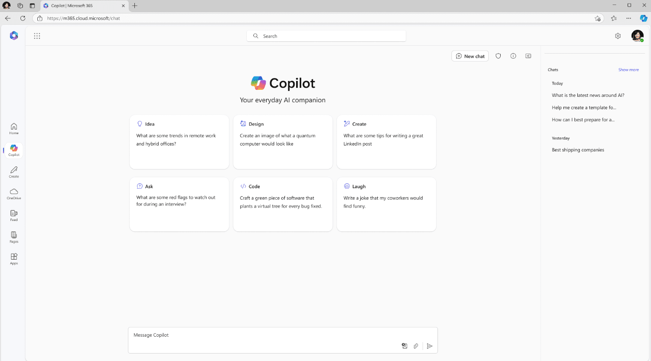Open the user account profile picture
This screenshot has height=361, width=651.
pyautogui.click(x=637, y=36)
